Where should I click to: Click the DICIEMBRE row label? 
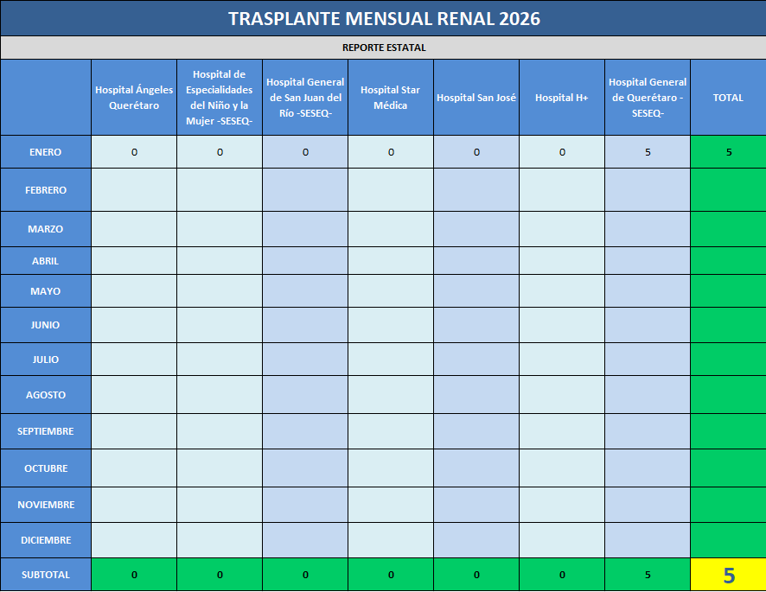pos(46,540)
